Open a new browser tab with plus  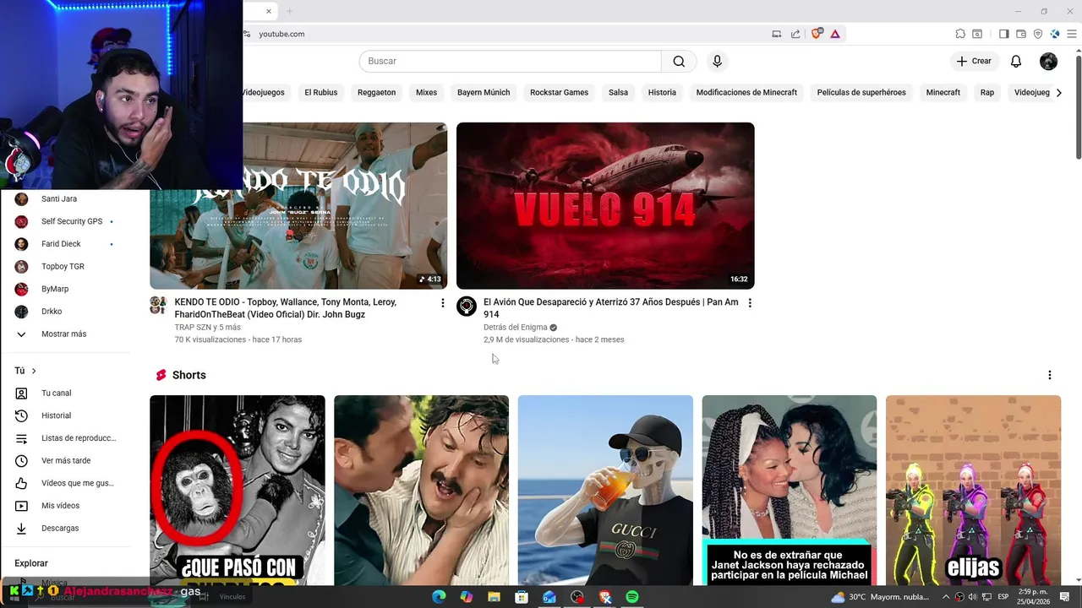pyautogui.click(x=289, y=11)
